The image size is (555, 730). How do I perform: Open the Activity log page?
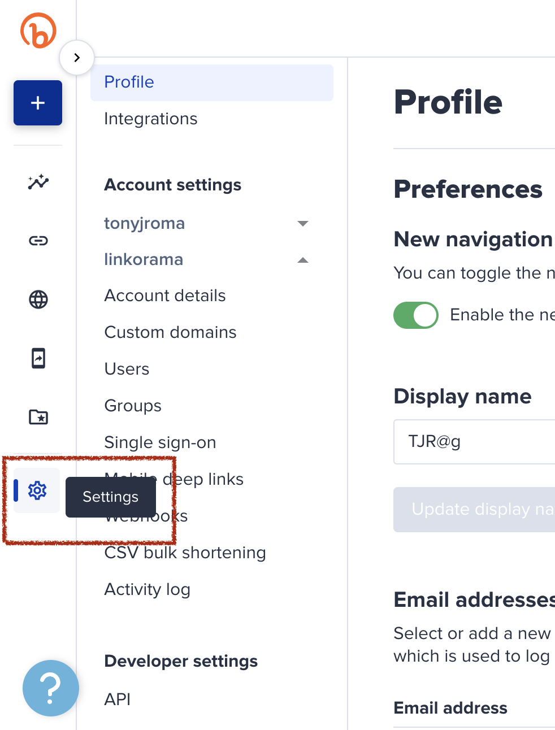(x=148, y=589)
